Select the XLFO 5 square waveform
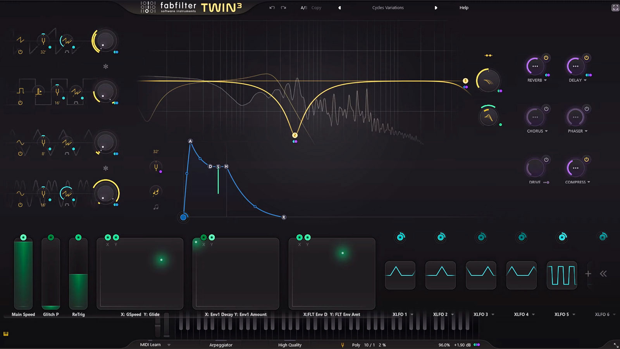Viewport: 620px width, 349px height. pos(562,275)
